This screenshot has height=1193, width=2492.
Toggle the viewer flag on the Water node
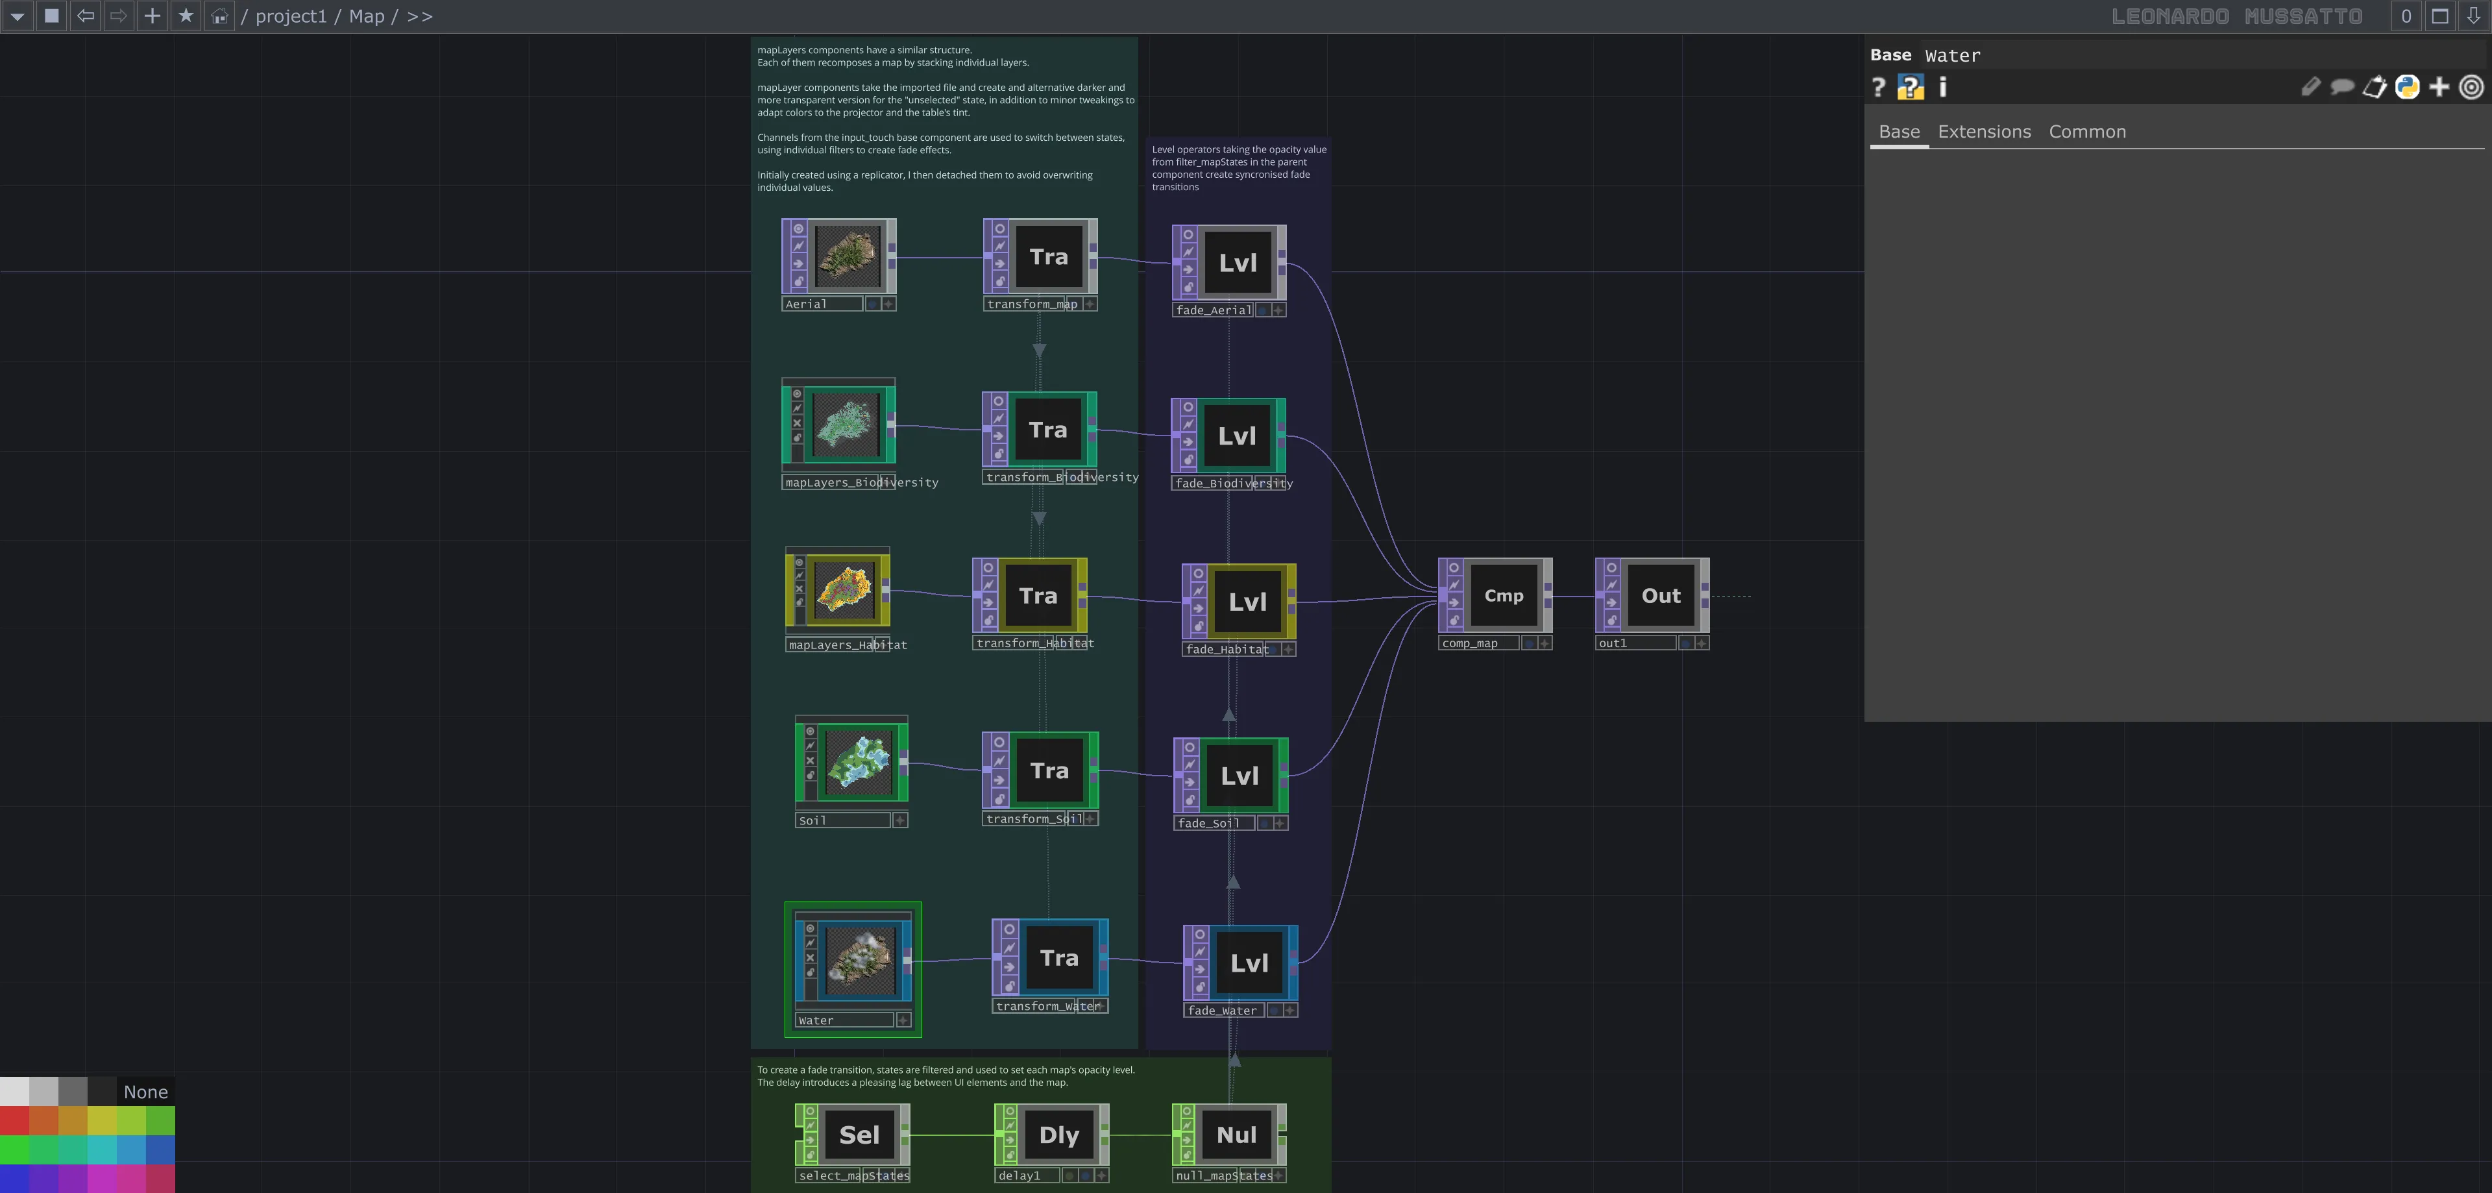811,929
